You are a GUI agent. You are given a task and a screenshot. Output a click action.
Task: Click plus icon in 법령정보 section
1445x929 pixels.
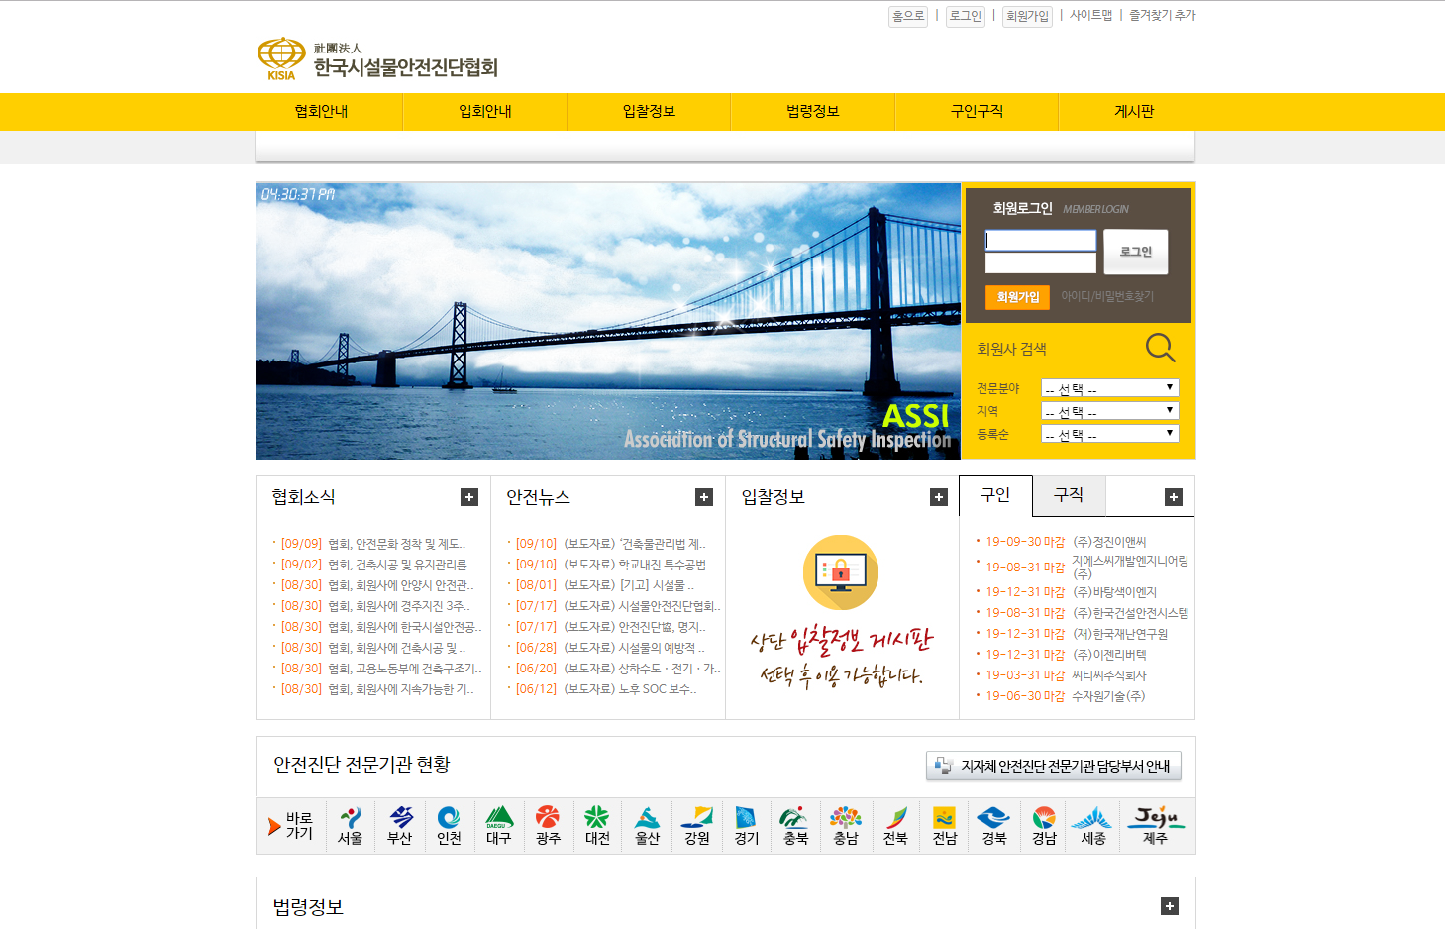click(1170, 906)
